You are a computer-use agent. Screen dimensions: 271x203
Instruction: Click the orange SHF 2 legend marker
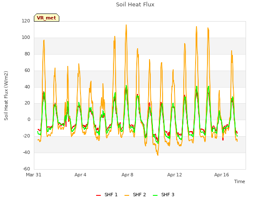[x=127, y=195]
